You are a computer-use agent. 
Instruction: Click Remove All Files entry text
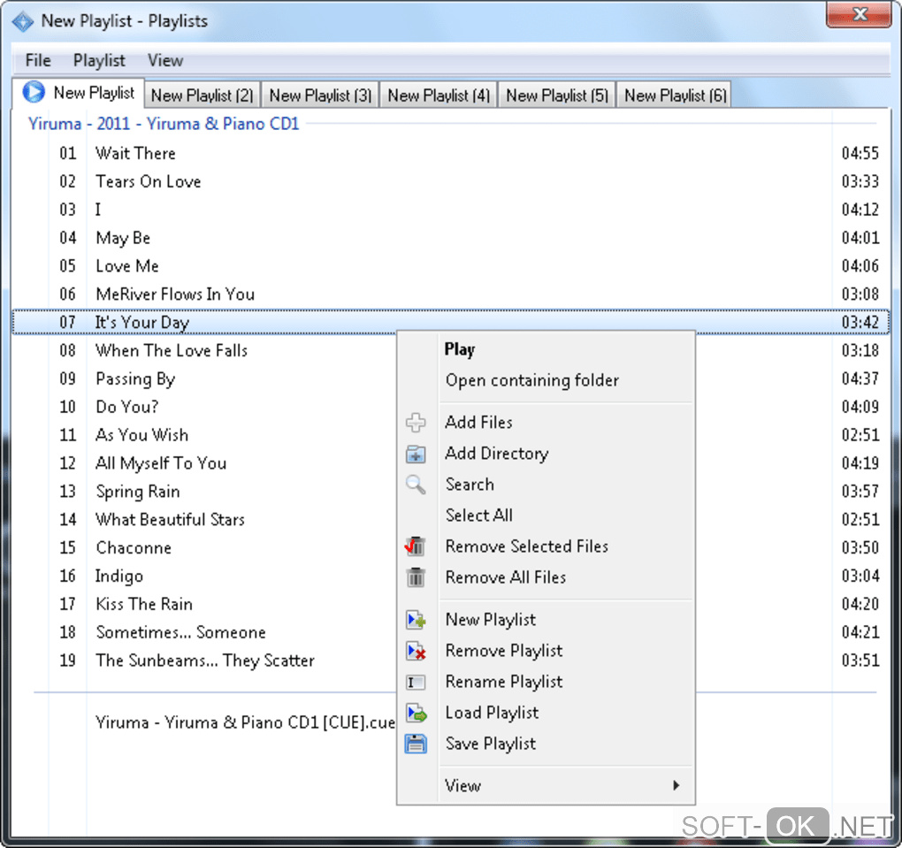[506, 577]
